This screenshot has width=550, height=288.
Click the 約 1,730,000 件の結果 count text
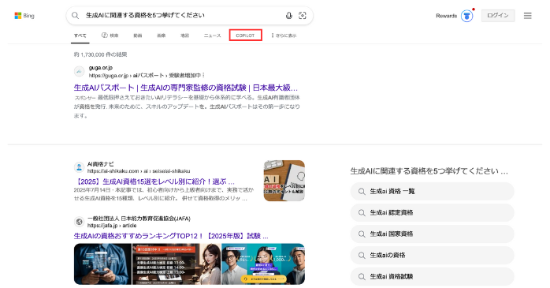point(100,54)
